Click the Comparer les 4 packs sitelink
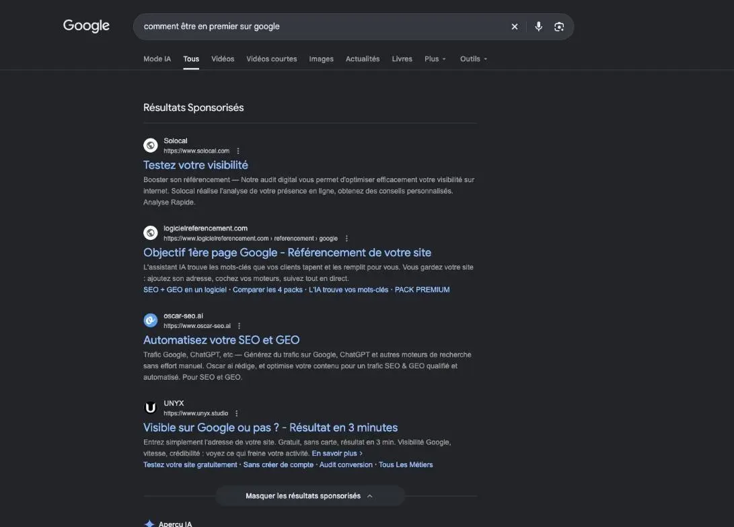Viewport: 734px width, 527px height. coord(268,290)
